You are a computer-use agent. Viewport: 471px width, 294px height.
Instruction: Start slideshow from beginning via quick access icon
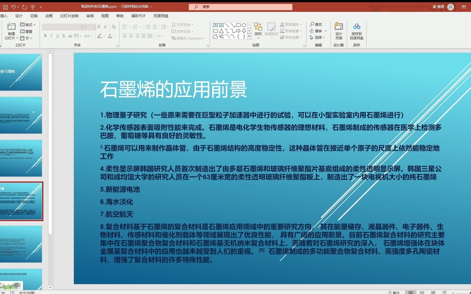[x=33, y=7]
